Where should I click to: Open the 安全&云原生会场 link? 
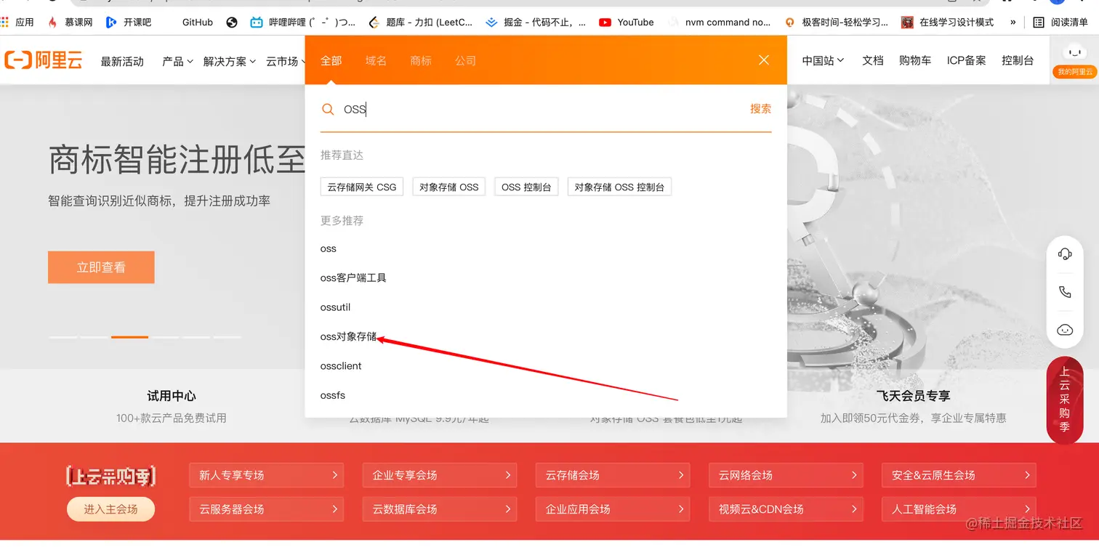click(x=959, y=475)
